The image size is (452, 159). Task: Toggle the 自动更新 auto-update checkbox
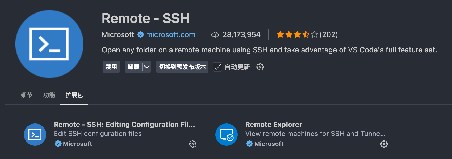click(x=217, y=67)
